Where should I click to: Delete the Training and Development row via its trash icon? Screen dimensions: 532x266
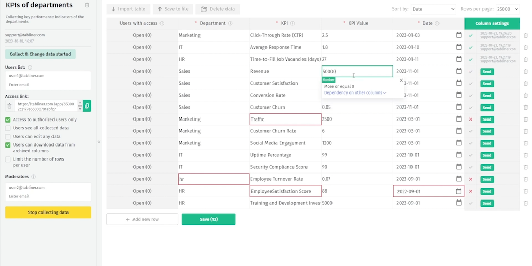click(525, 203)
